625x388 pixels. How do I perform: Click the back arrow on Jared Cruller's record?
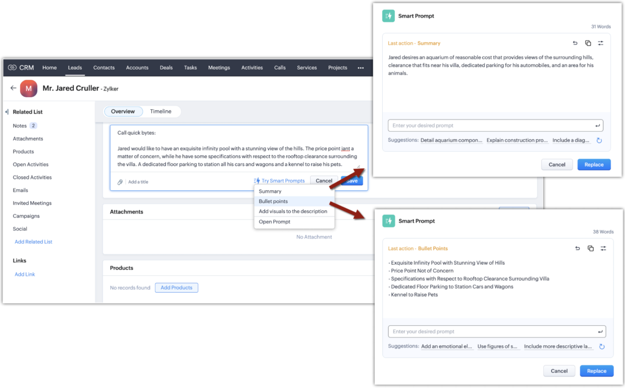coord(13,88)
